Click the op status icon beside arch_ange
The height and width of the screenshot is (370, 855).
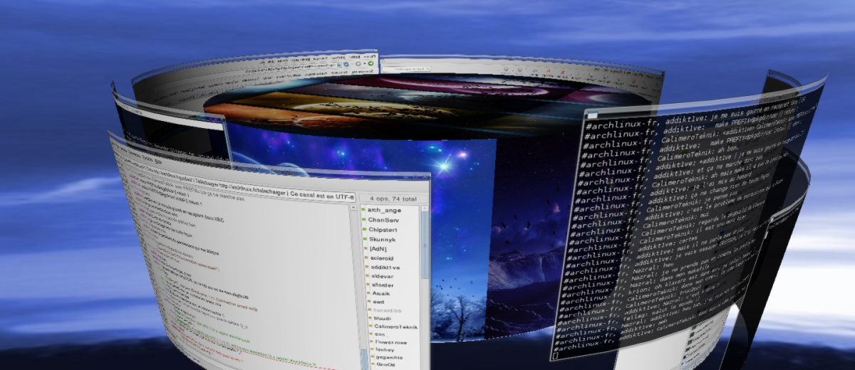pyautogui.click(x=363, y=211)
